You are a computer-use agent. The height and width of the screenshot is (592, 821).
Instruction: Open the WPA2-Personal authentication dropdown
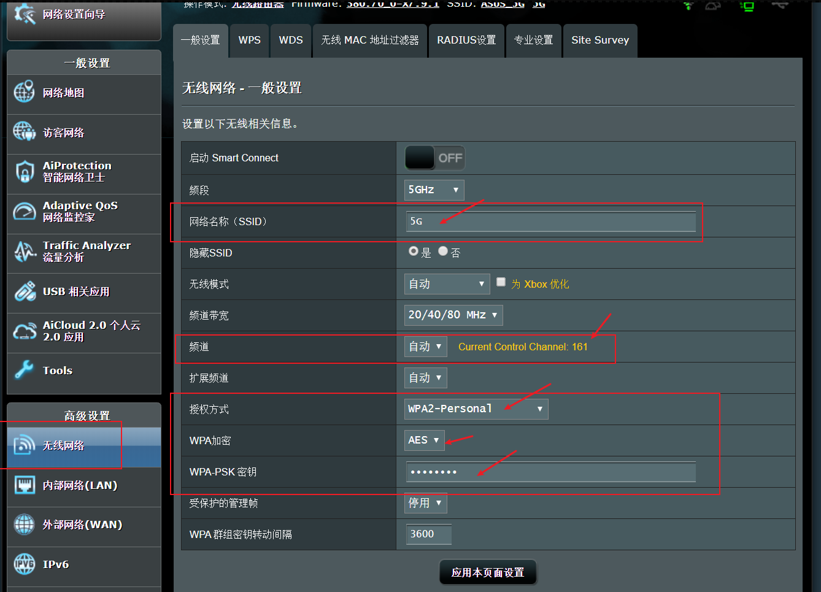476,409
